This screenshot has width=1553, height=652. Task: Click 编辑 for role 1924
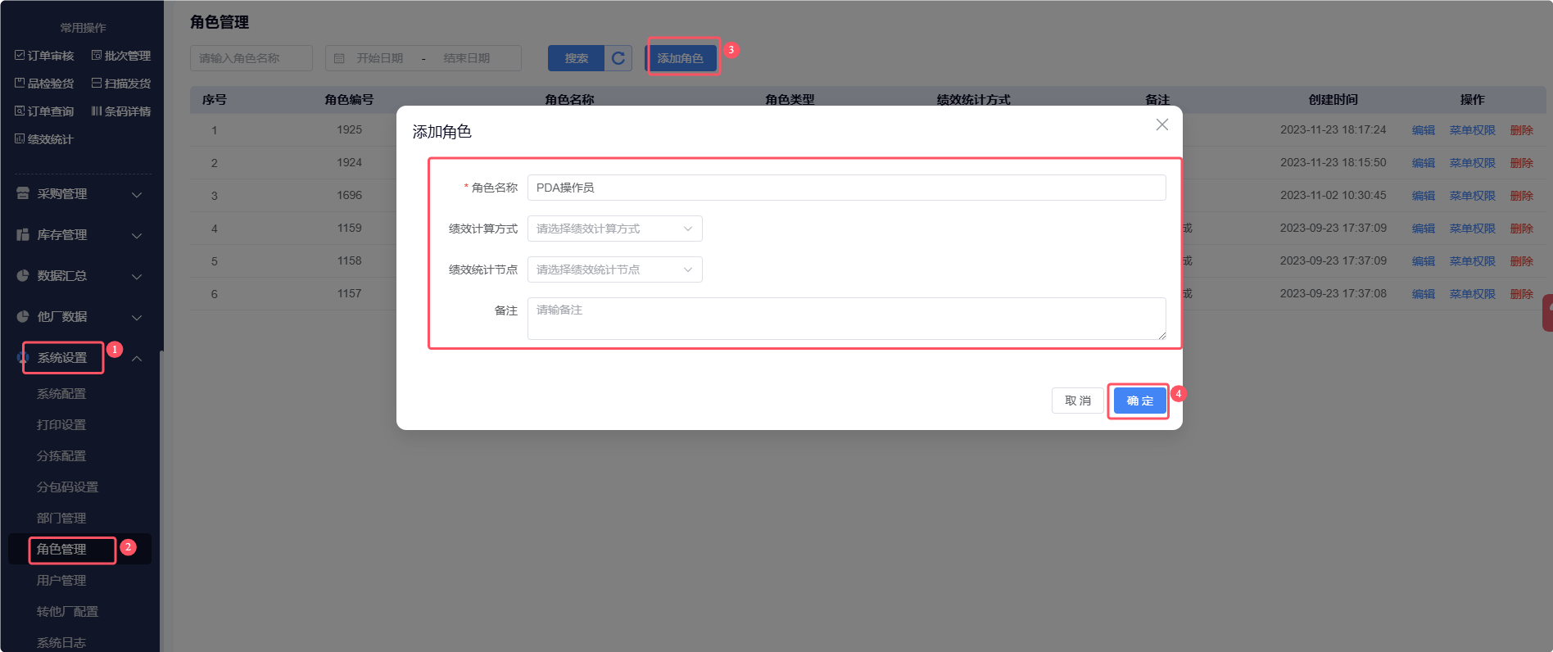point(1424,163)
